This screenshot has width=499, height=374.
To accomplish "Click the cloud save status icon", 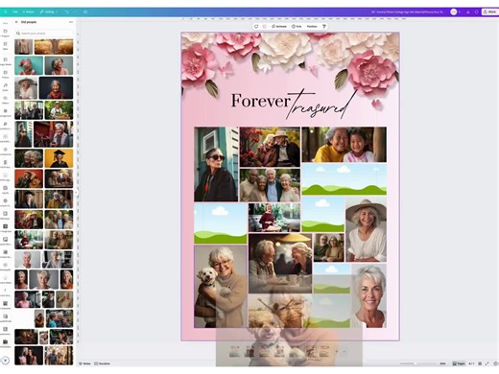I will pyautogui.click(x=85, y=12).
